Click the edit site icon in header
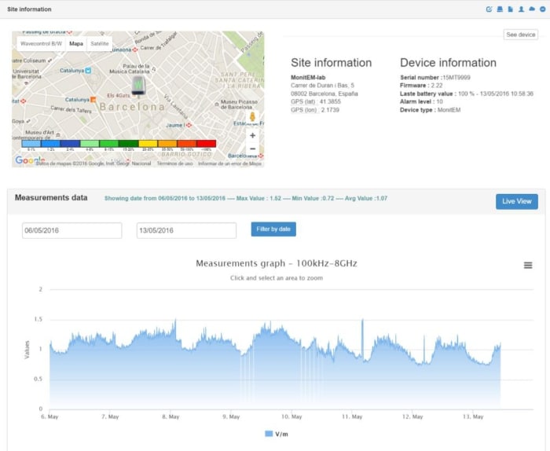The height and width of the screenshot is (451, 550). (x=489, y=9)
